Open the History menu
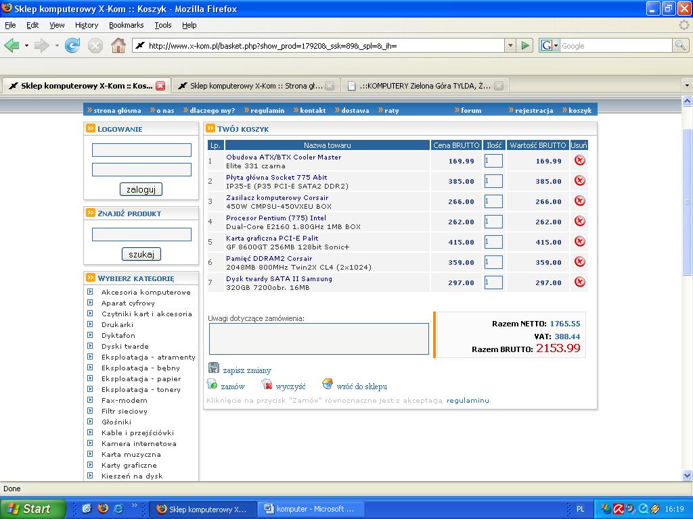 coord(87,25)
